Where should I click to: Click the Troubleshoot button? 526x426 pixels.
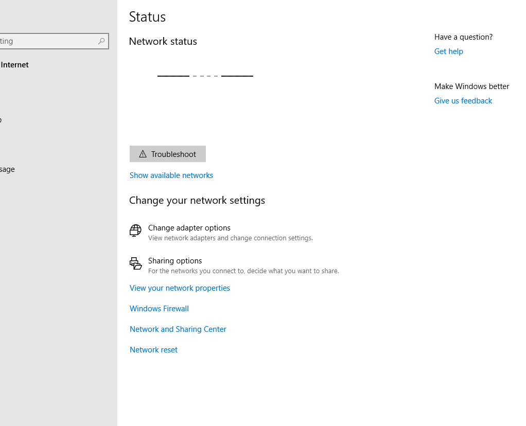pyautogui.click(x=167, y=154)
